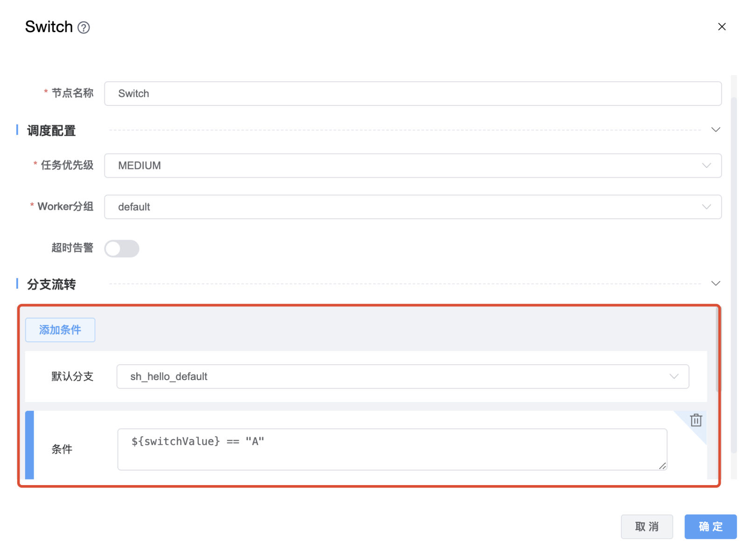Close the Switch dialog with the X icon
This screenshot has height=555, width=752.
pyautogui.click(x=721, y=27)
